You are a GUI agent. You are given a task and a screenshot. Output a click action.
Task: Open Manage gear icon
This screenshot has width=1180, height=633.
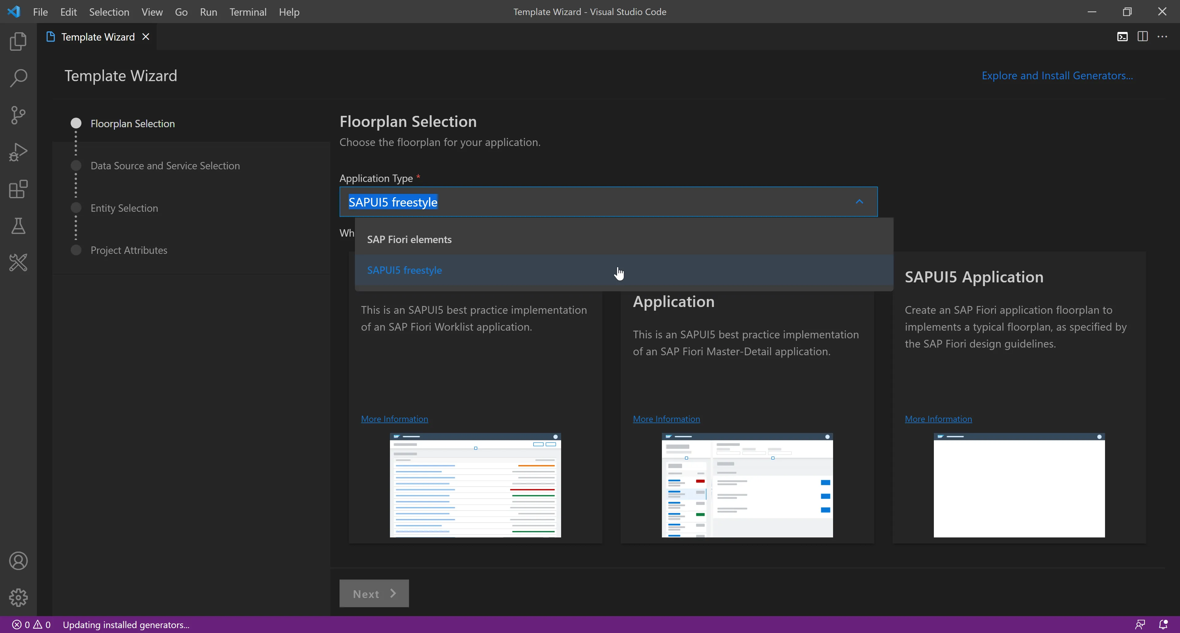click(x=18, y=598)
